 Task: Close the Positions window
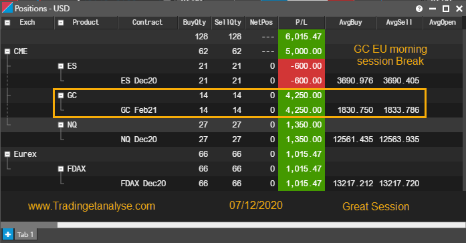click(459, 9)
